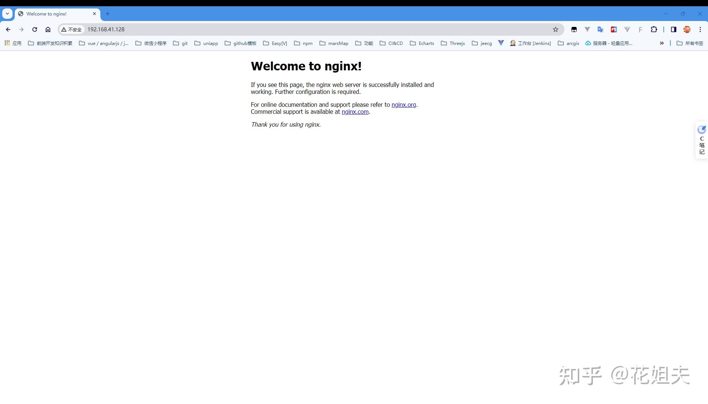
Task: Show more hidden bookmarks chevron
Action: click(662, 43)
